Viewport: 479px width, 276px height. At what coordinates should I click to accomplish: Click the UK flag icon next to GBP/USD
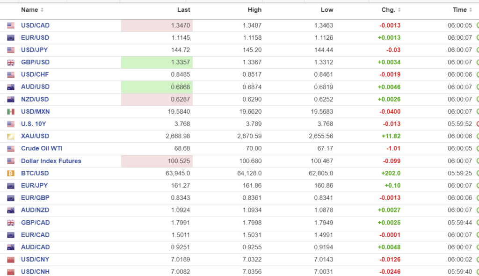(x=10, y=63)
